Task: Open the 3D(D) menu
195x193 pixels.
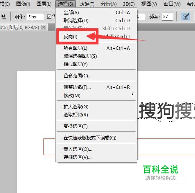Action: [129, 4]
